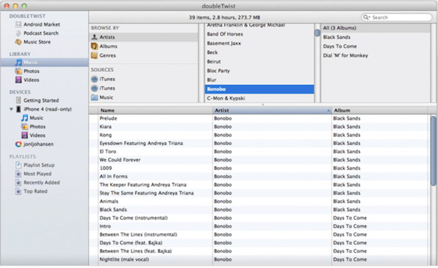Image resolution: width=438 pixels, height=268 pixels.
Task: Select Days To Come (feat. Bajka)
Action: (131, 243)
